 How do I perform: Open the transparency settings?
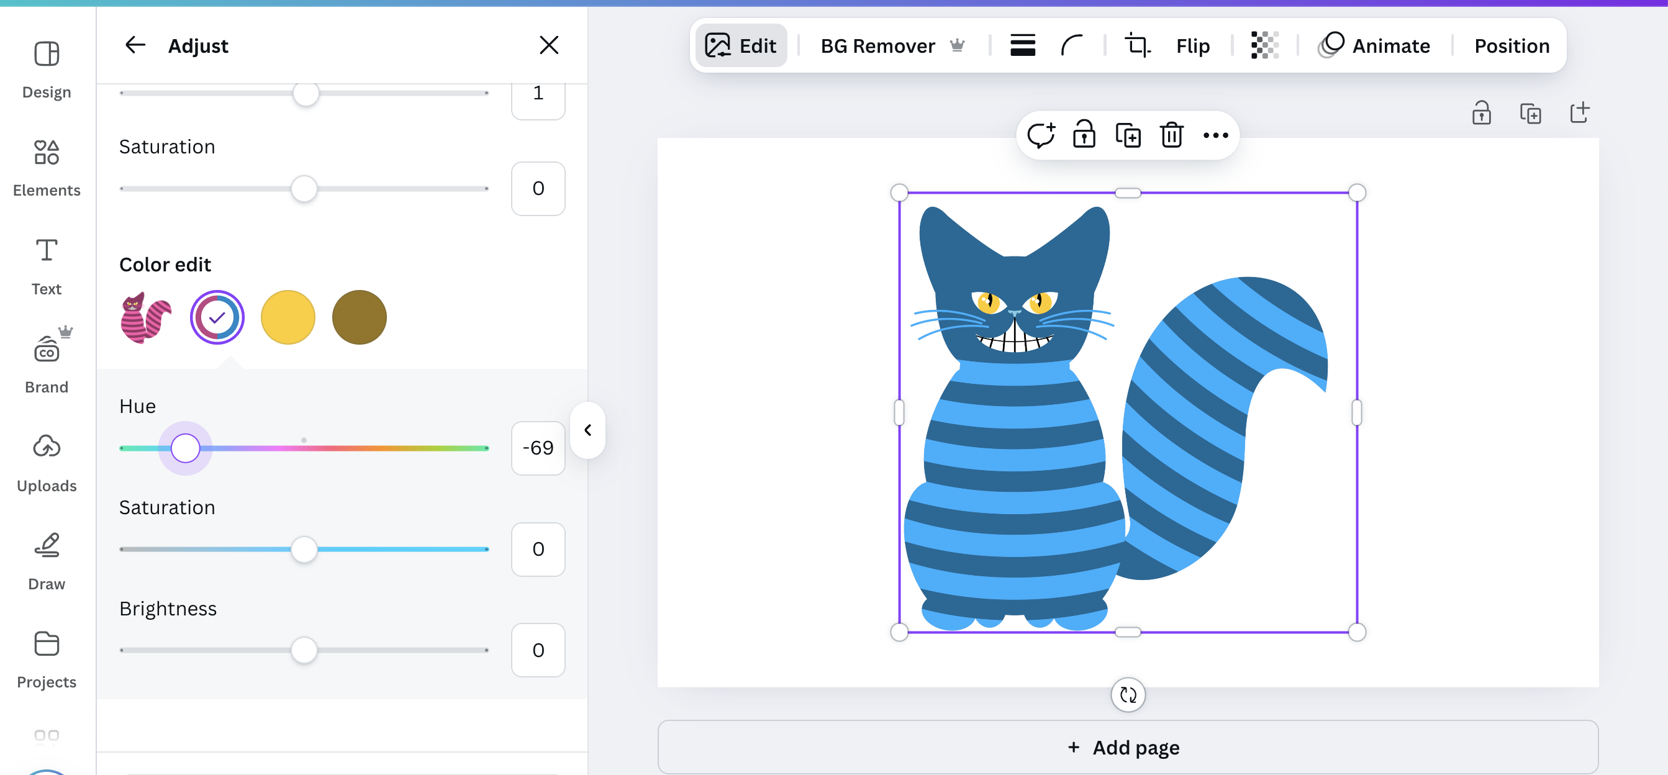pyautogui.click(x=1264, y=45)
